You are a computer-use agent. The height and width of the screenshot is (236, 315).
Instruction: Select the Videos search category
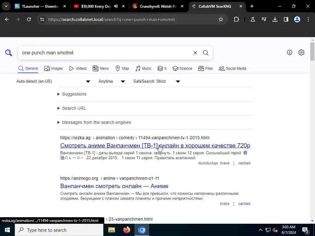(78, 69)
